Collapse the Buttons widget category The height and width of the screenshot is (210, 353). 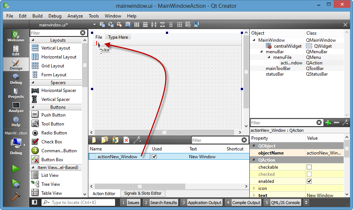33,107
